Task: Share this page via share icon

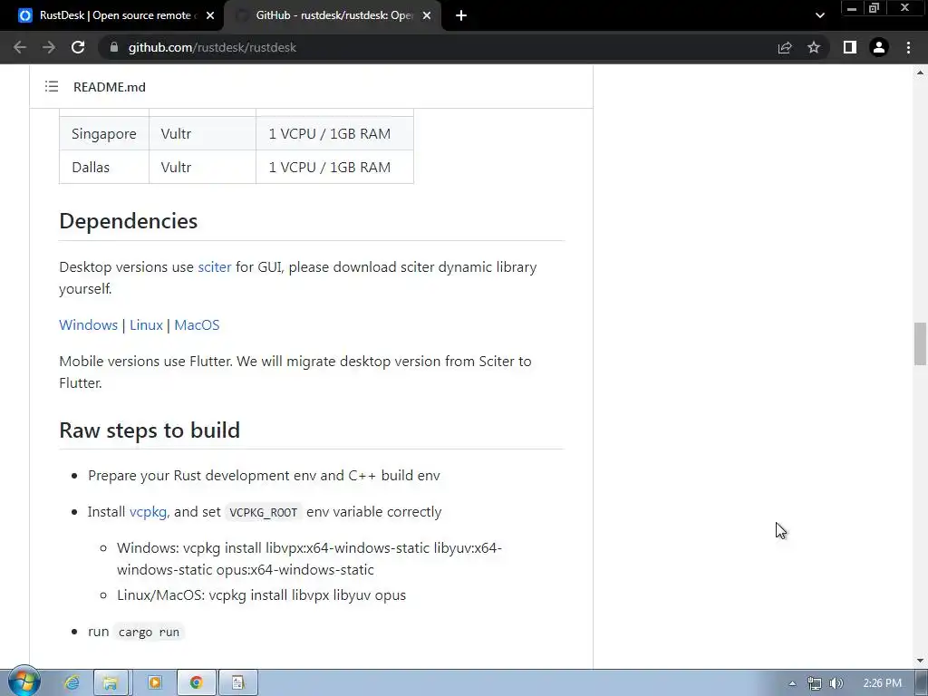Action: [785, 47]
